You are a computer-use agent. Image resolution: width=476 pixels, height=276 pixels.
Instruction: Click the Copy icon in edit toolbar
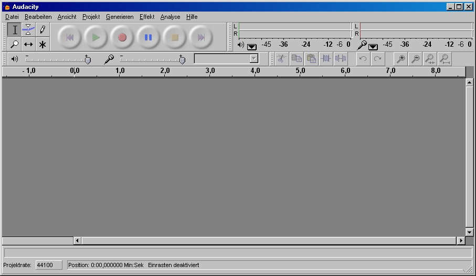click(x=297, y=59)
